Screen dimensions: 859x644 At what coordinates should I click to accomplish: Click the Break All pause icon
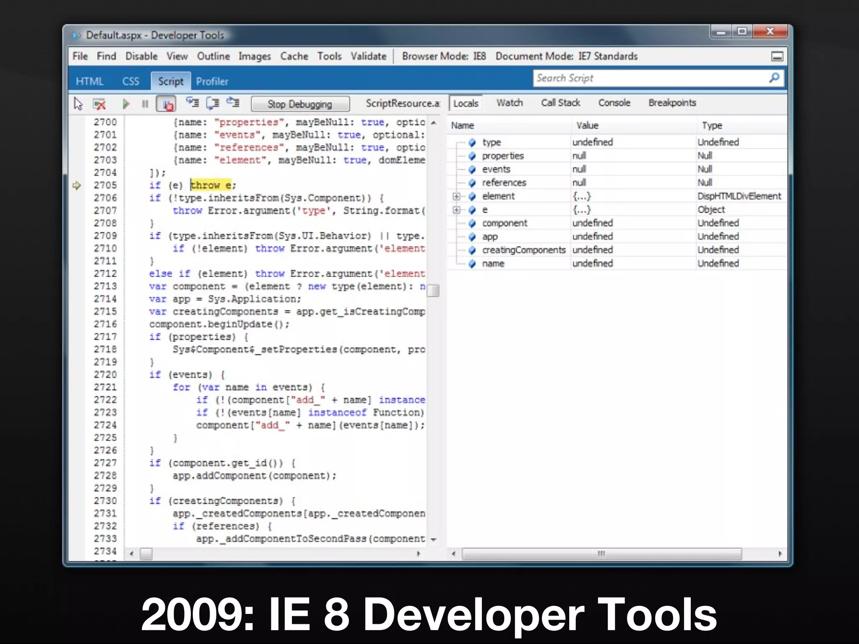pos(145,104)
